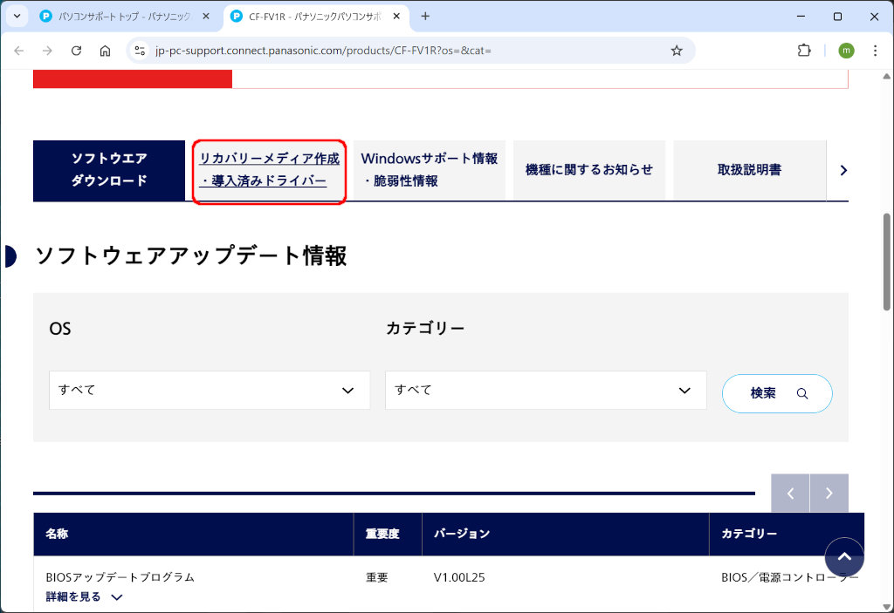Open the カテゴリー dropdown
894x613 pixels.
(546, 391)
